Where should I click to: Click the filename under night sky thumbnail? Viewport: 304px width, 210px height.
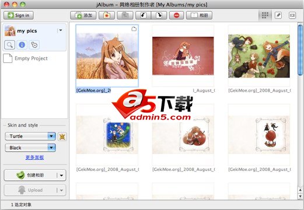coord(107,170)
